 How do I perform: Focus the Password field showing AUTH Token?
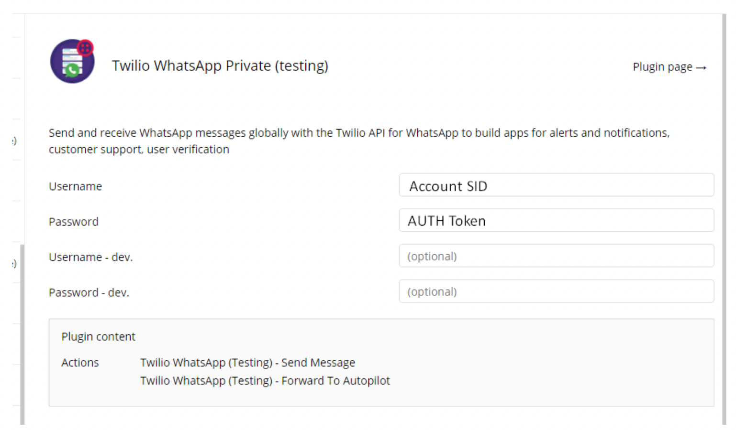click(x=556, y=220)
